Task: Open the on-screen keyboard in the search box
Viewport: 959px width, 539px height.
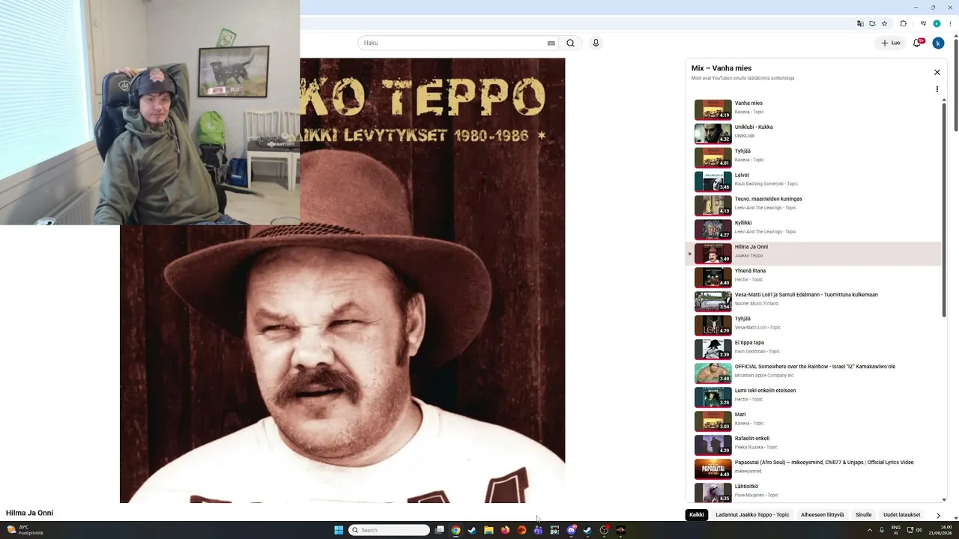Action: click(551, 43)
